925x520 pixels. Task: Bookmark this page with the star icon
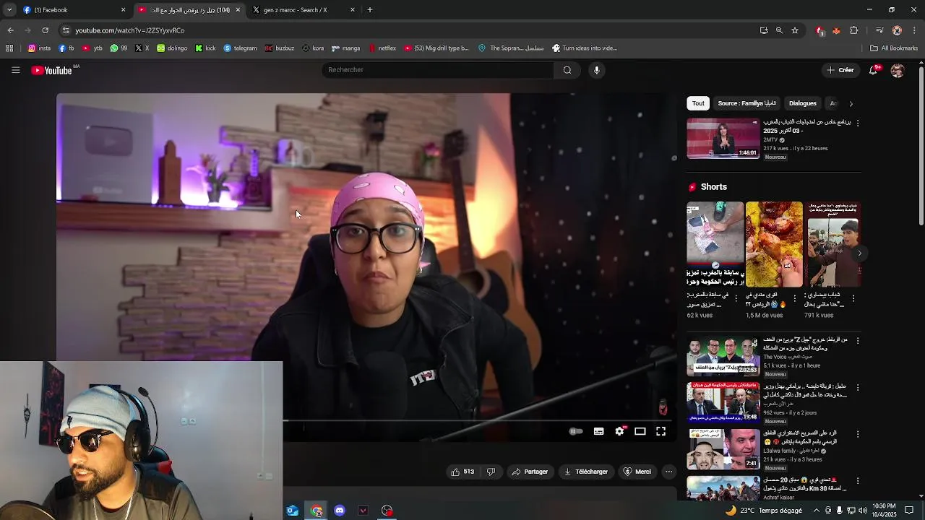point(795,30)
